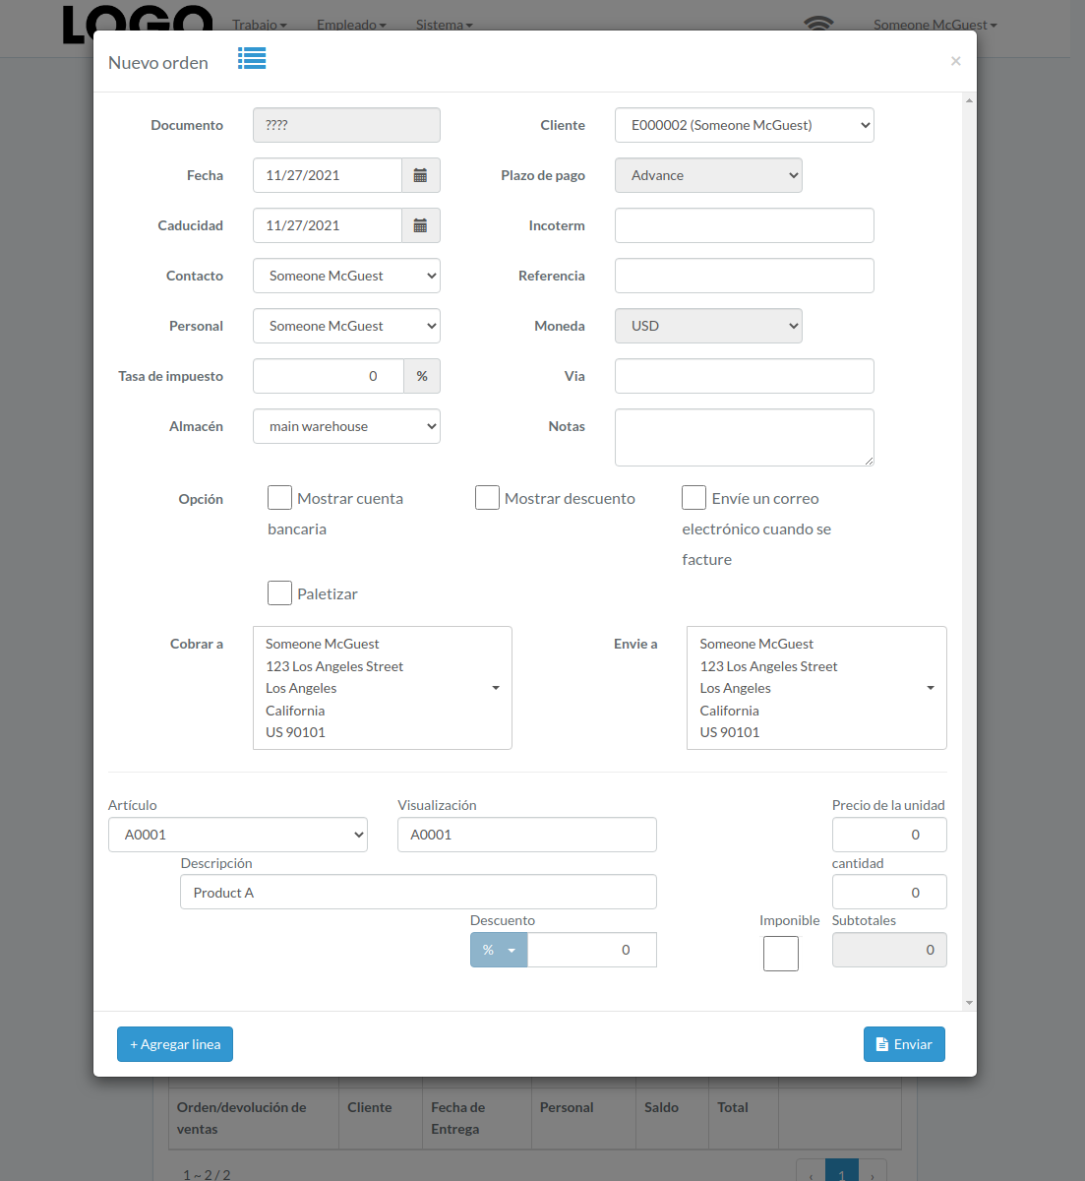Toggle Mostrar descuento checkbox
Screen dimensions: 1085x1181
click(x=487, y=497)
